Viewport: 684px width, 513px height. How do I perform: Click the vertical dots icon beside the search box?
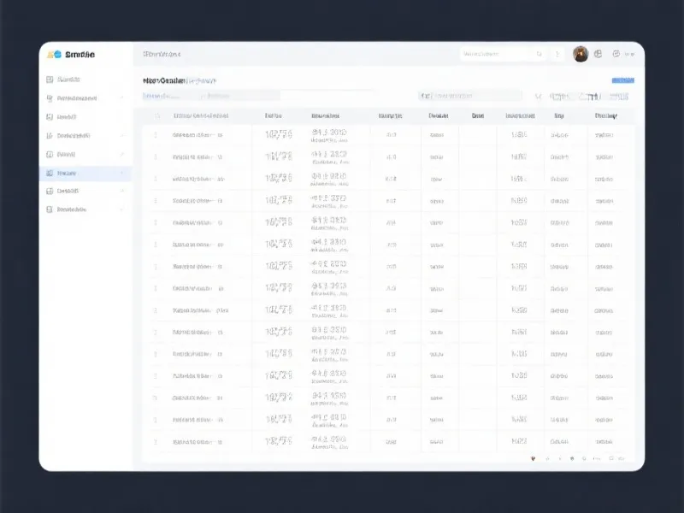coord(558,54)
